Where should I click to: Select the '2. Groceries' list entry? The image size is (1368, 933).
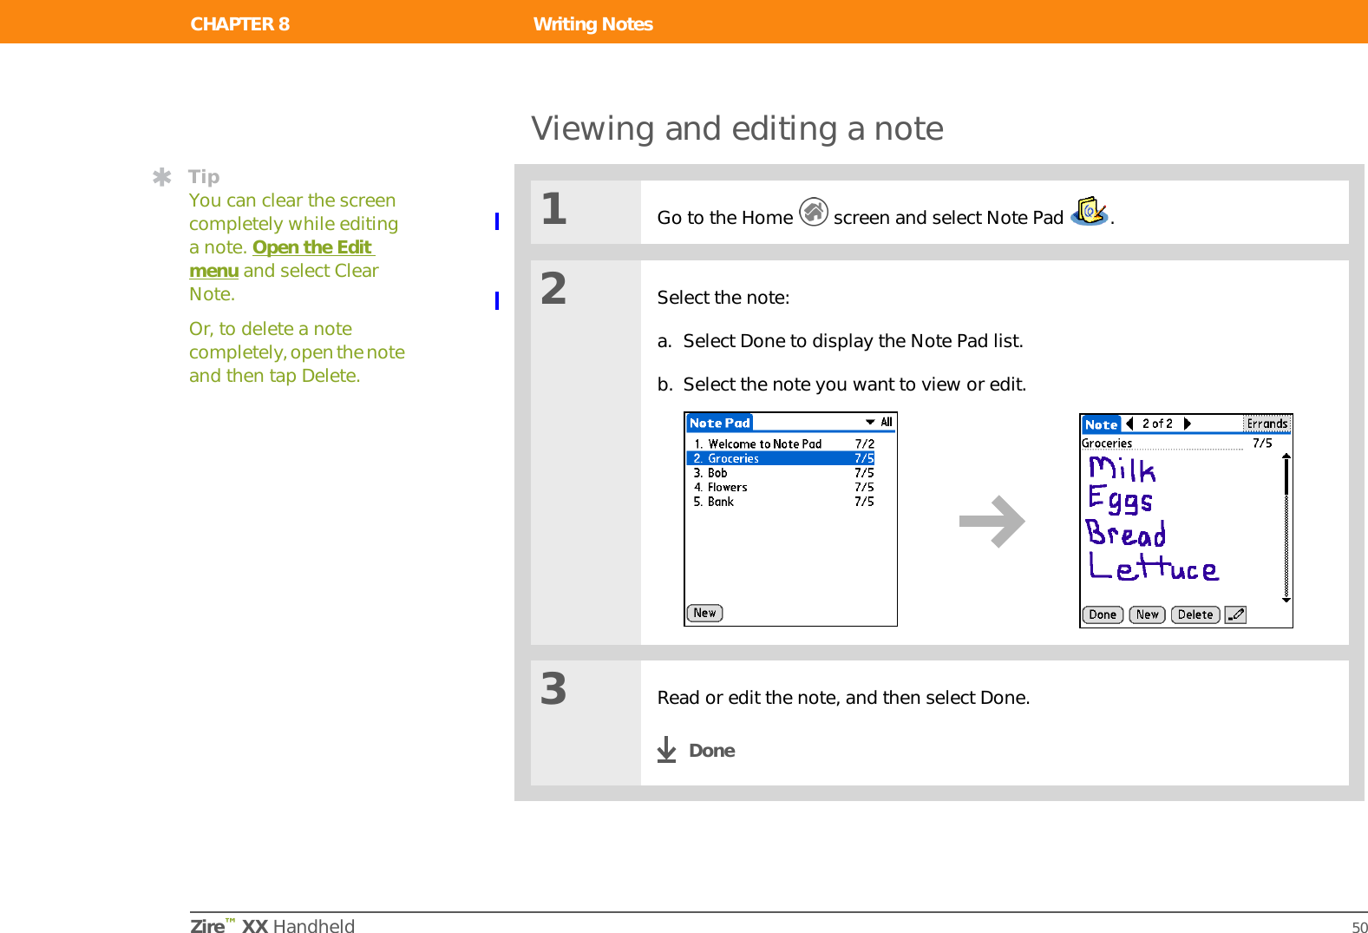781,458
